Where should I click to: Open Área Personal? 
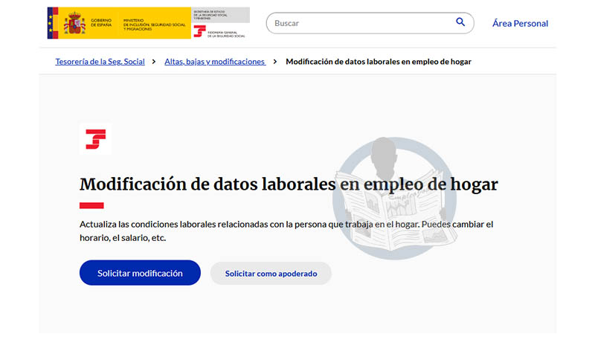pos(520,24)
